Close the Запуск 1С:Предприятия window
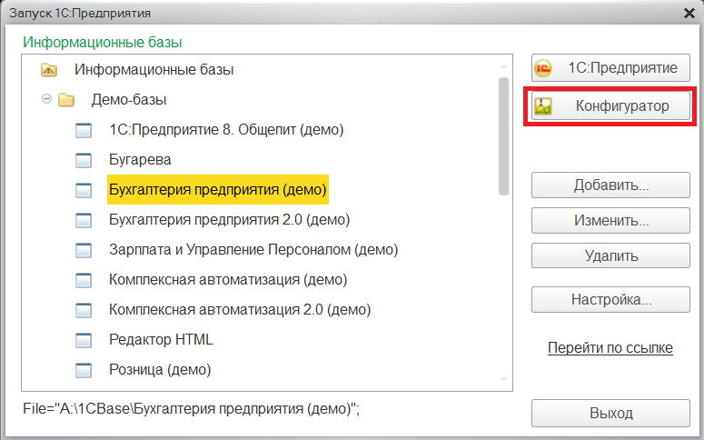704x440 pixels. [x=686, y=13]
